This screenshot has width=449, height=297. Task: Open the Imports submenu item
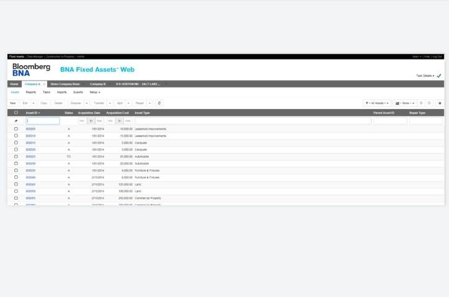click(x=62, y=92)
